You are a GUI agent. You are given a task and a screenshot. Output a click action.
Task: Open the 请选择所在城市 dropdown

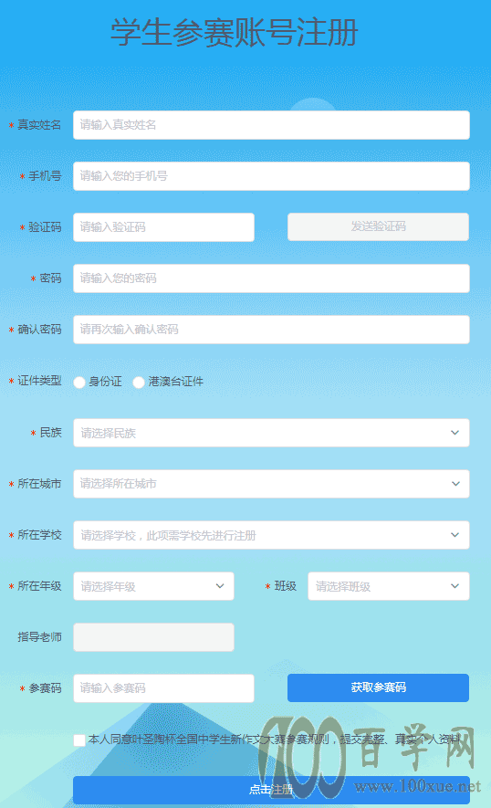[x=271, y=484]
